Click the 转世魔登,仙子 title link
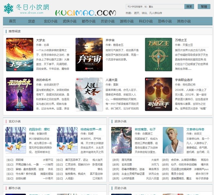The image size is (214, 195). point(145,129)
